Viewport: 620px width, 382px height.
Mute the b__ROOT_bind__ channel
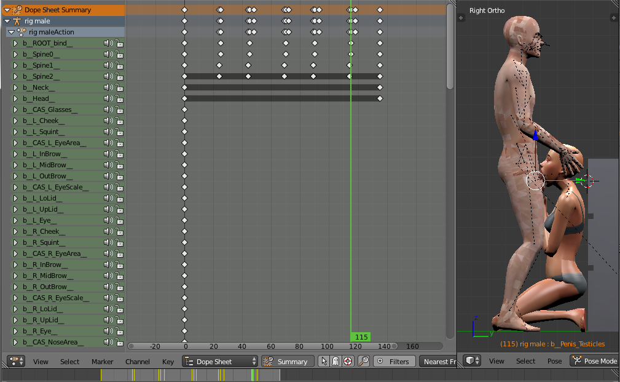(108, 43)
